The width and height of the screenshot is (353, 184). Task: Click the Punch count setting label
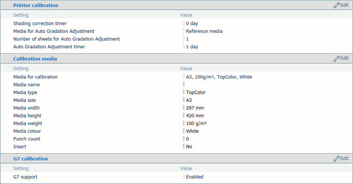pyautogui.click(x=26, y=139)
